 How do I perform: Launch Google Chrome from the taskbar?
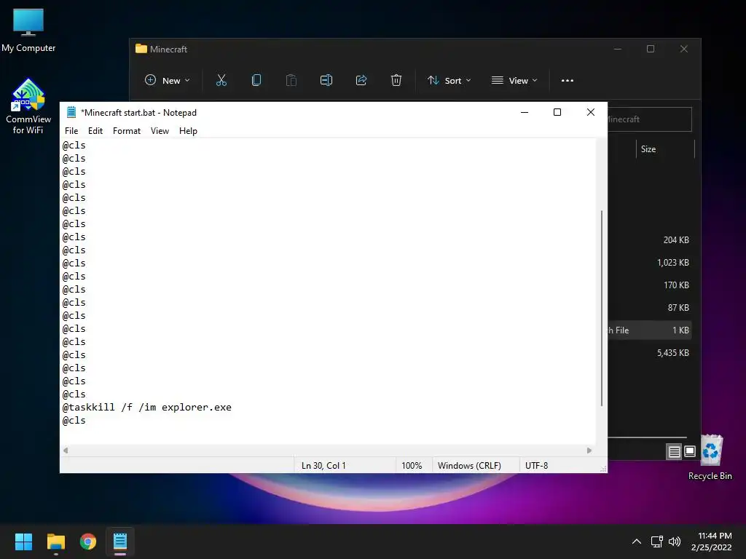88,542
